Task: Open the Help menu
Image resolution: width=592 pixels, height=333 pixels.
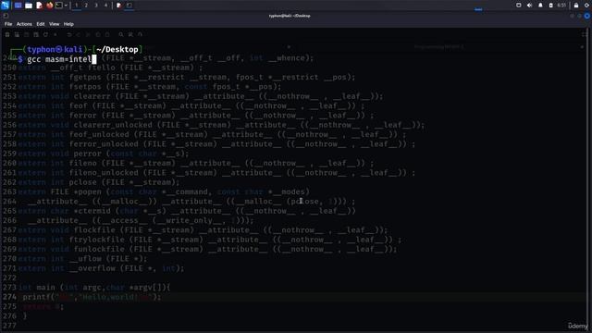Action: (68, 24)
